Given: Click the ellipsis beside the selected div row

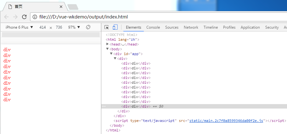Looking at the screenshot, I should pyautogui.click(x=104, y=106).
